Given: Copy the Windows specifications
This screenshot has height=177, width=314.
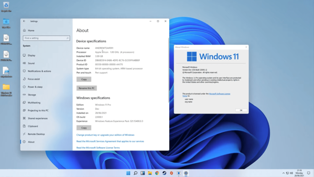Looking at the screenshot, I should [x=84, y=128].
